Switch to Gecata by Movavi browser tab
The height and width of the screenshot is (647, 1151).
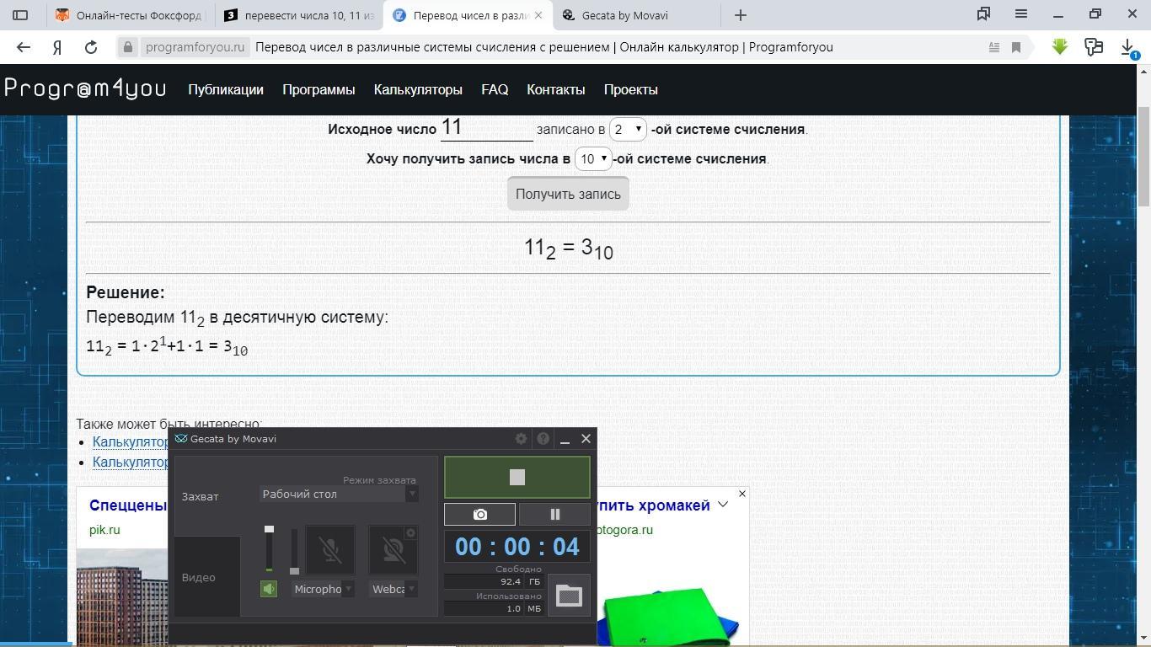tap(635, 15)
